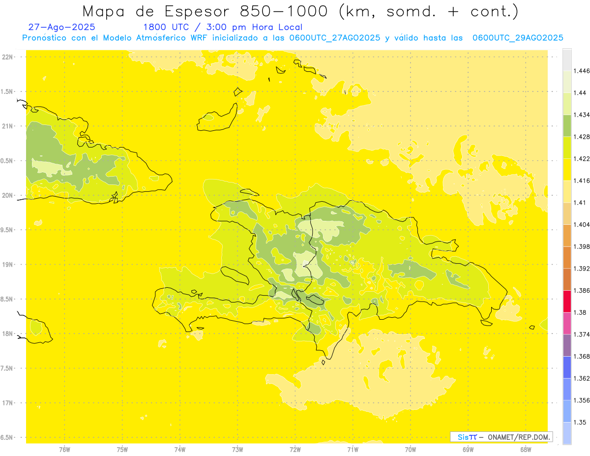590x456 pixels.
Task: Click the longitude label "68W"
Action: (x=526, y=449)
